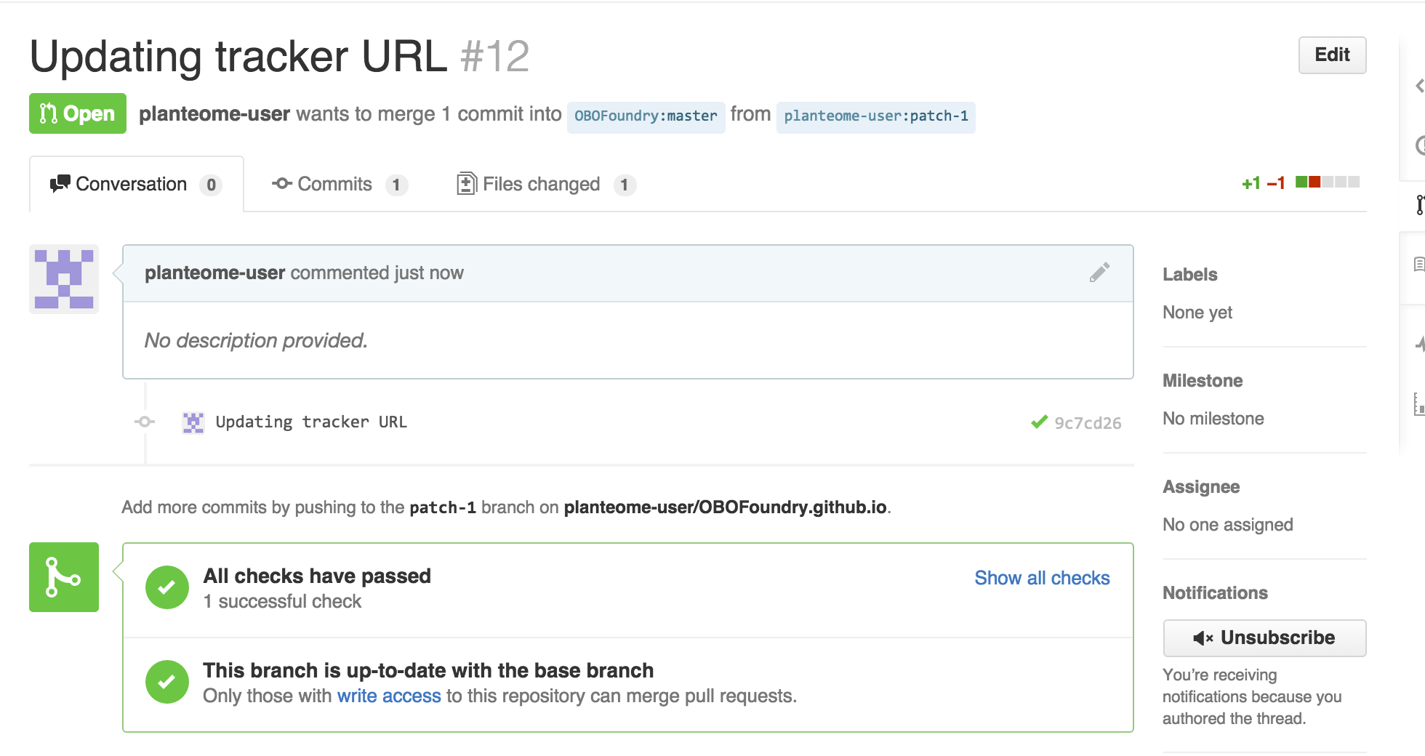Click the write access link
This screenshot has width=1425, height=756.
[388, 696]
